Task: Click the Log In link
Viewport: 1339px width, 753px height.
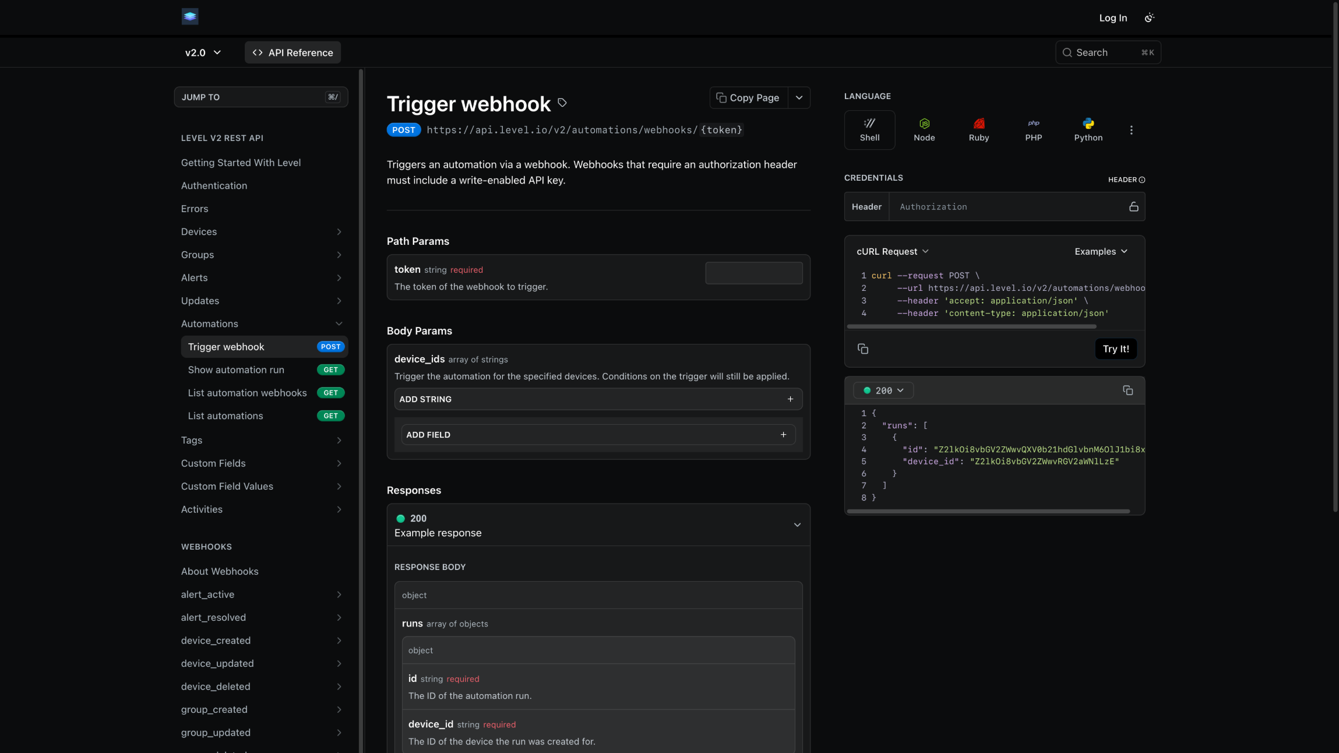Action: [1113, 18]
